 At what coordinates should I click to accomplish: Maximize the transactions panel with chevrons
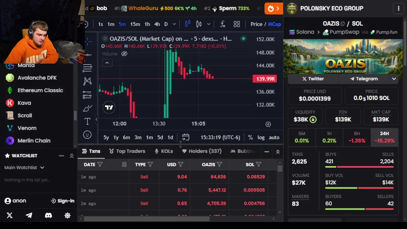278,152
